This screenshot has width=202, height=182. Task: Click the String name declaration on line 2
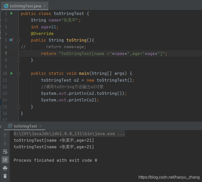(56, 20)
